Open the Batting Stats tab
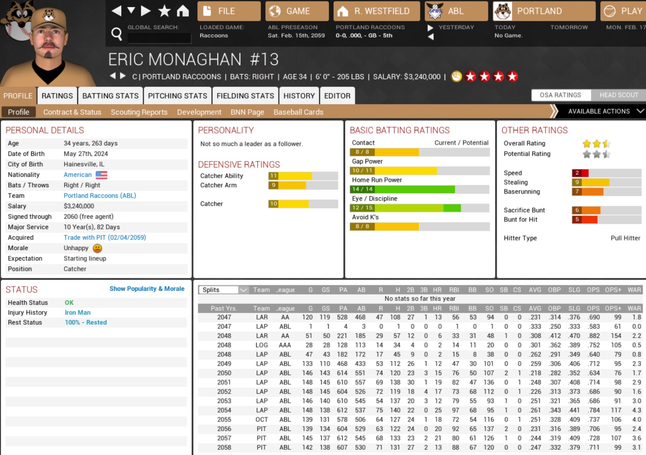The height and width of the screenshot is (455, 646). pyautogui.click(x=110, y=96)
